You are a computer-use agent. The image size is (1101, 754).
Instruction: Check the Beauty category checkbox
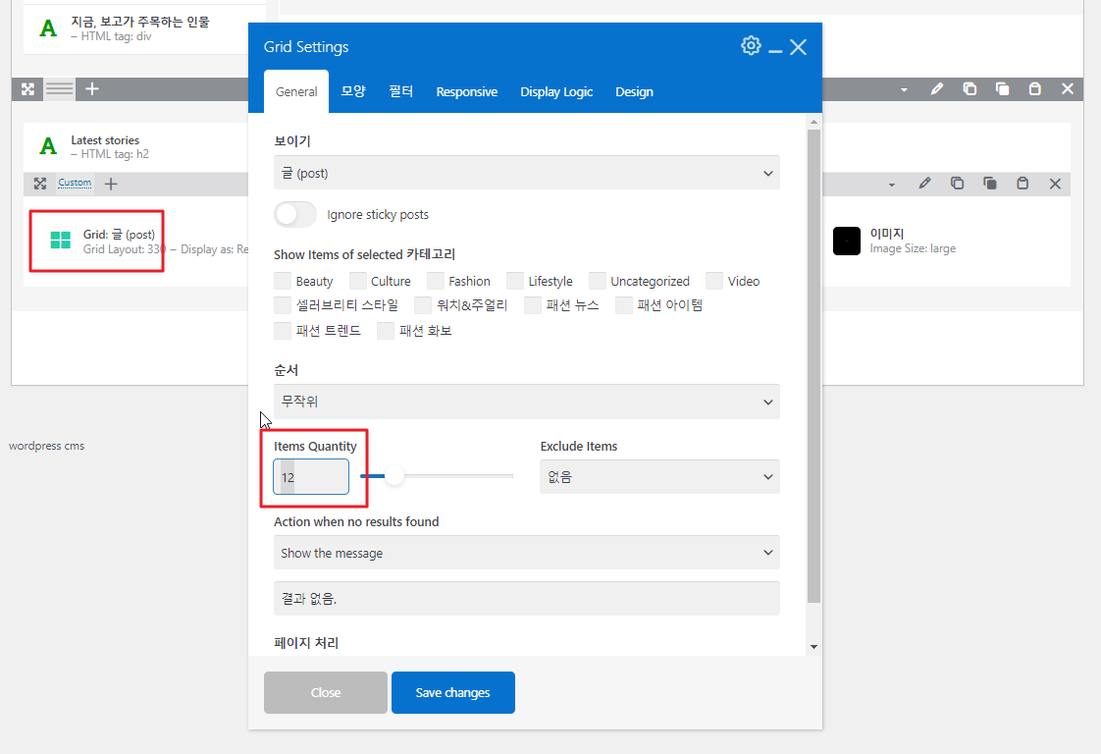pyautogui.click(x=283, y=281)
